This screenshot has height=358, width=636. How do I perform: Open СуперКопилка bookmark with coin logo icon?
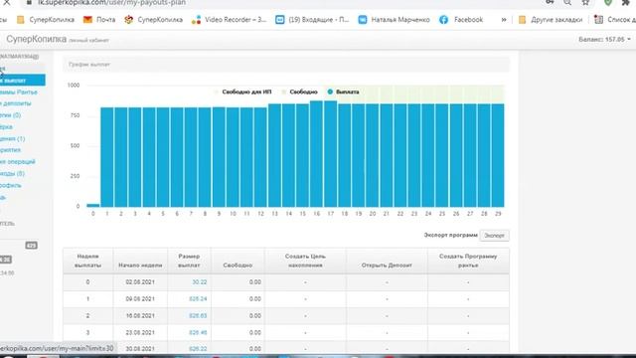click(153, 20)
